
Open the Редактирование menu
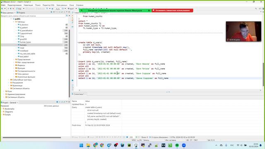tap(14, 5)
